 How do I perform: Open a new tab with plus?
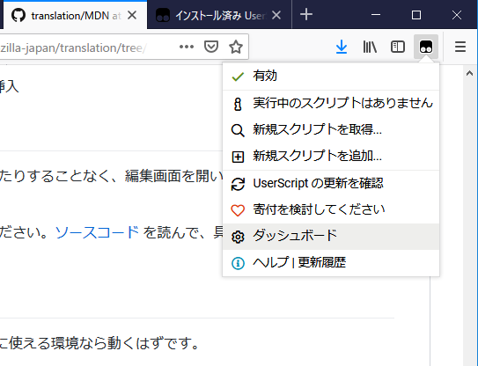(306, 15)
